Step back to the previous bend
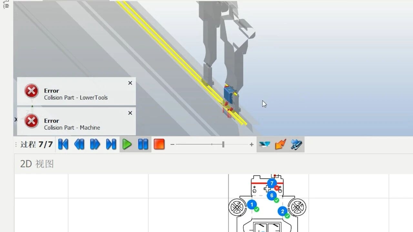Screen dimensions: 413x232 [79, 144]
